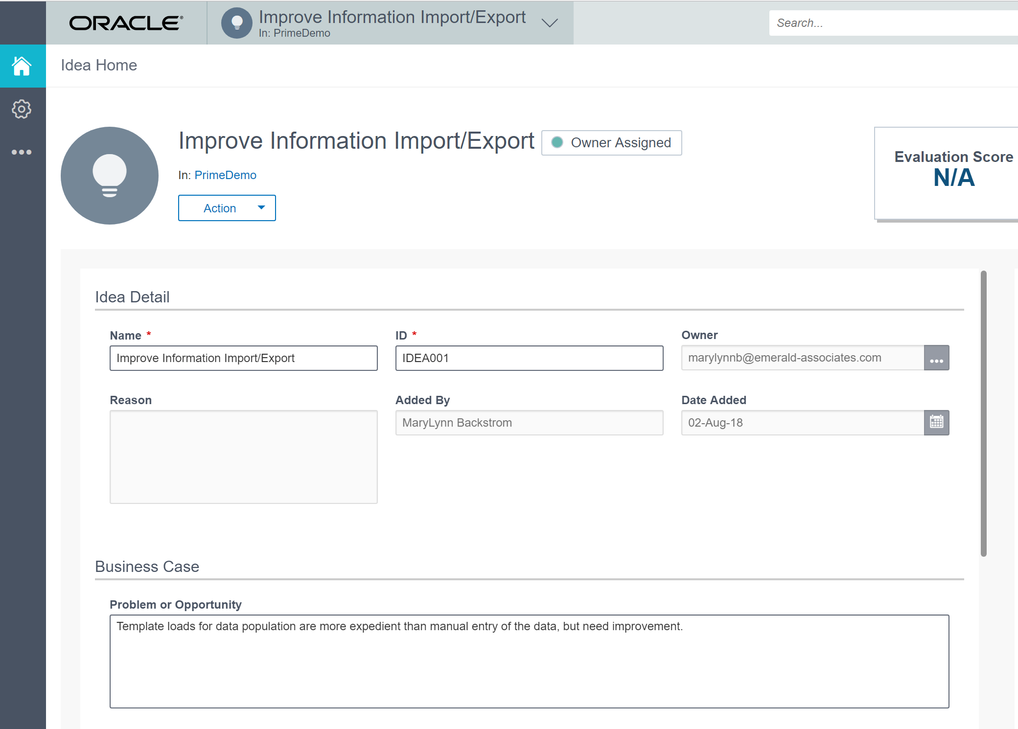Open the settings gear in the sidebar

point(22,110)
